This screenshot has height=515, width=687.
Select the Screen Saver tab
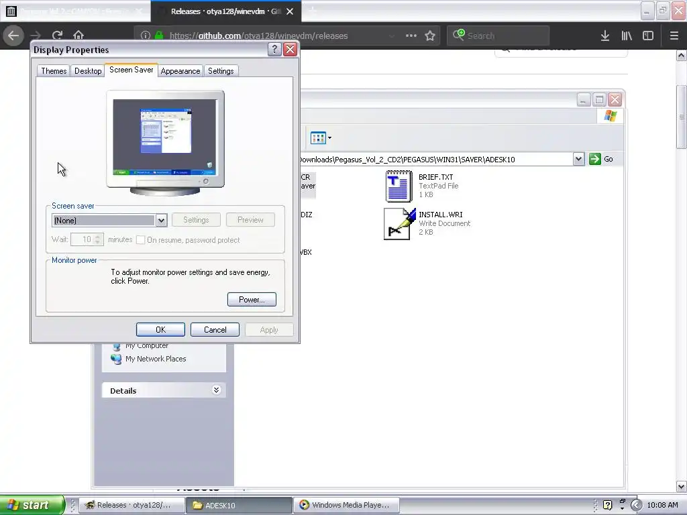(x=131, y=70)
